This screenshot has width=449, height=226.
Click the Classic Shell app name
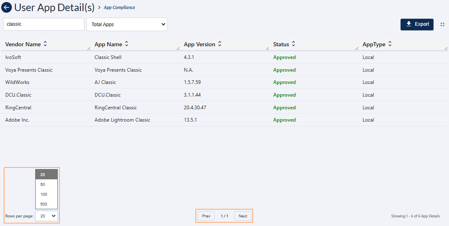click(108, 57)
